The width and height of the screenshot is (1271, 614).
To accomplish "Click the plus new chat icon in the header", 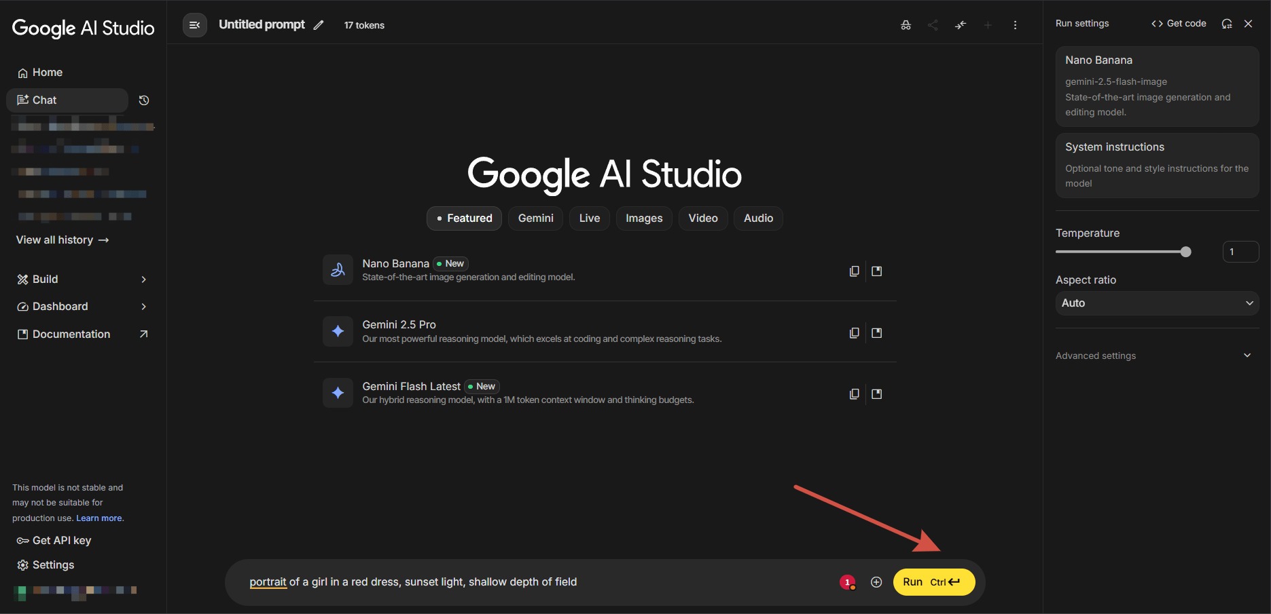I will [988, 25].
